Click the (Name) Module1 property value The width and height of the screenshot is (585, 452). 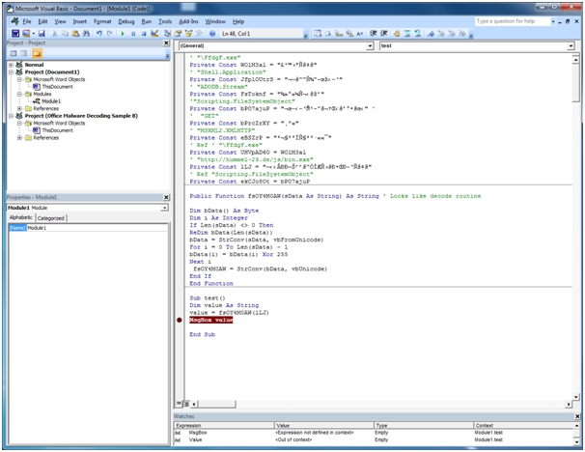(x=97, y=228)
